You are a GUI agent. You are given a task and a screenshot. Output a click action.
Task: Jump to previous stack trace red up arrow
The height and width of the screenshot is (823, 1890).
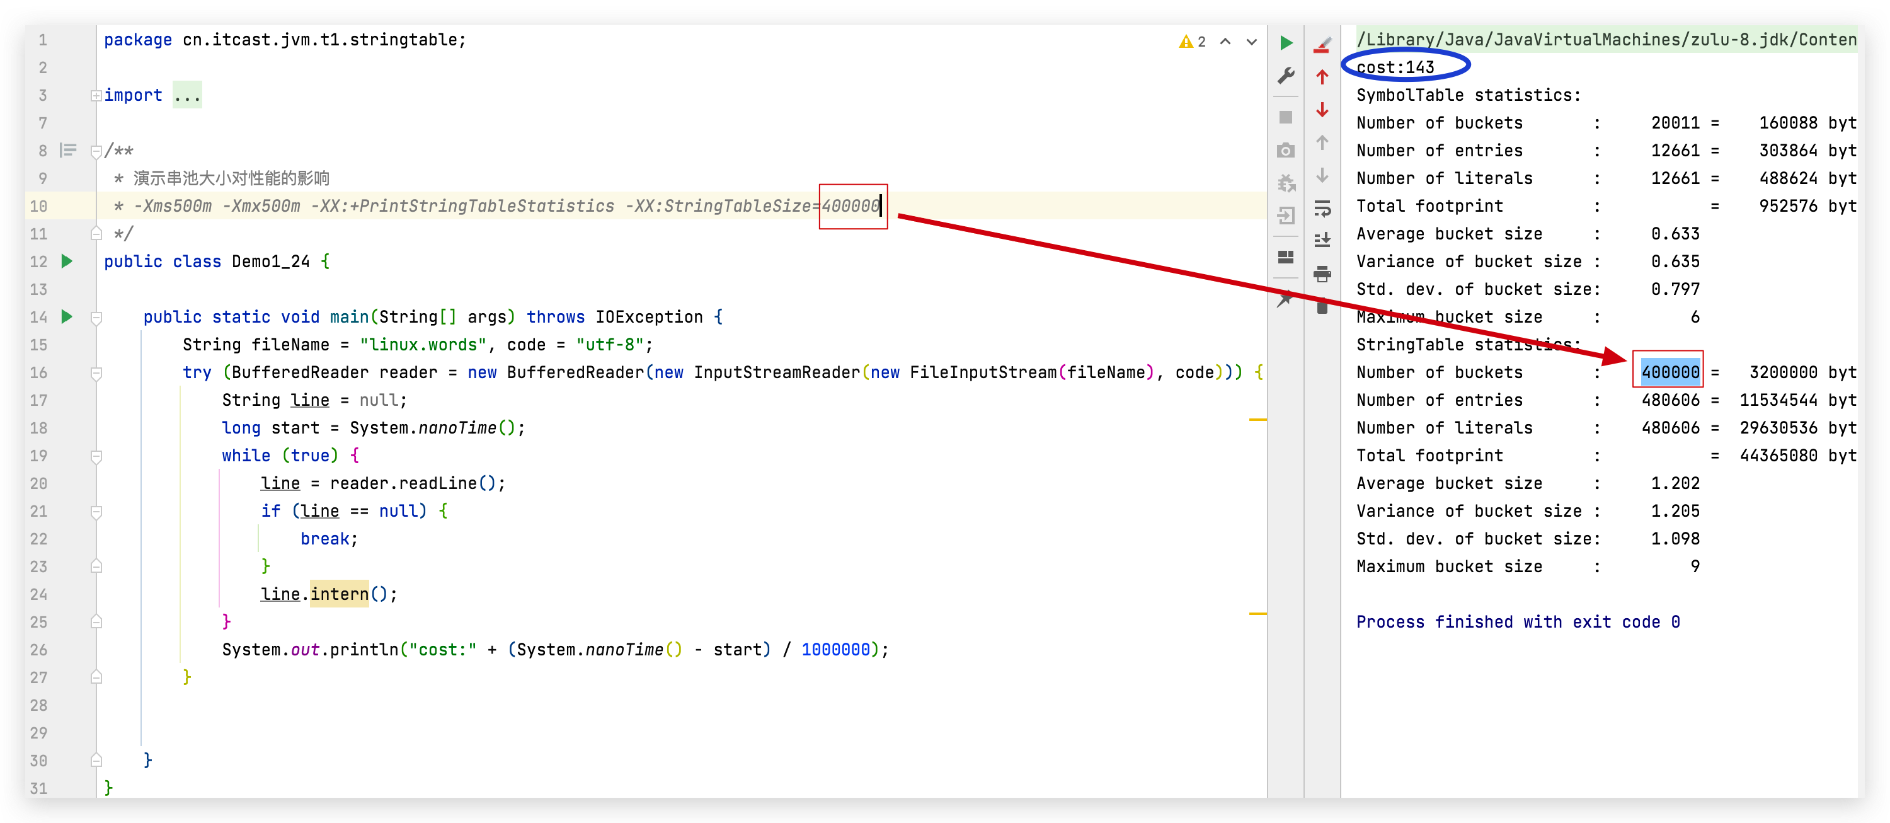pos(1322,77)
